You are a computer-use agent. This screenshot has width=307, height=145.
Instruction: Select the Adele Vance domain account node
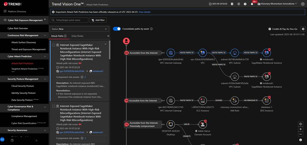203,124
